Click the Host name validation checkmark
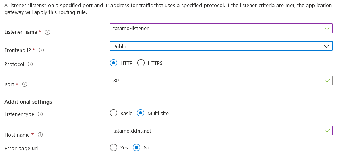Viewport: 337px width, 166px height. click(327, 131)
